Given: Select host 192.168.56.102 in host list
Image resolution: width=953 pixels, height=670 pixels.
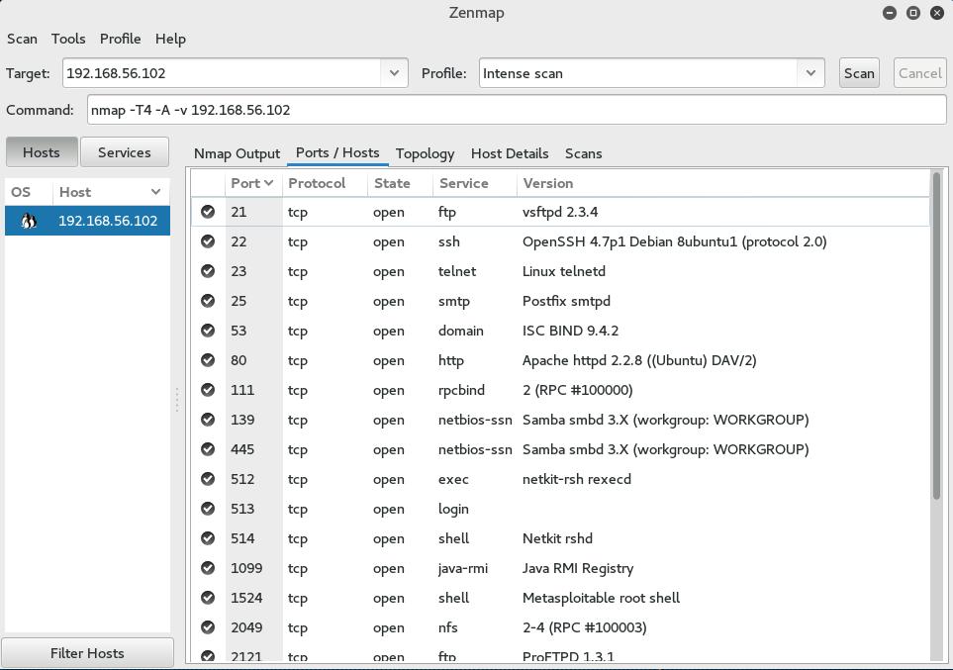Looking at the screenshot, I should (87, 221).
